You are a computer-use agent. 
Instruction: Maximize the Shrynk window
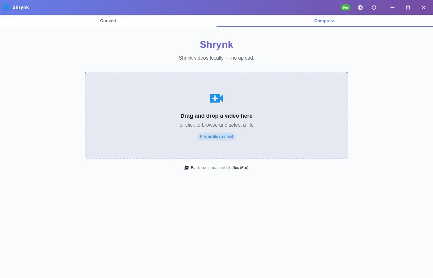tap(408, 7)
